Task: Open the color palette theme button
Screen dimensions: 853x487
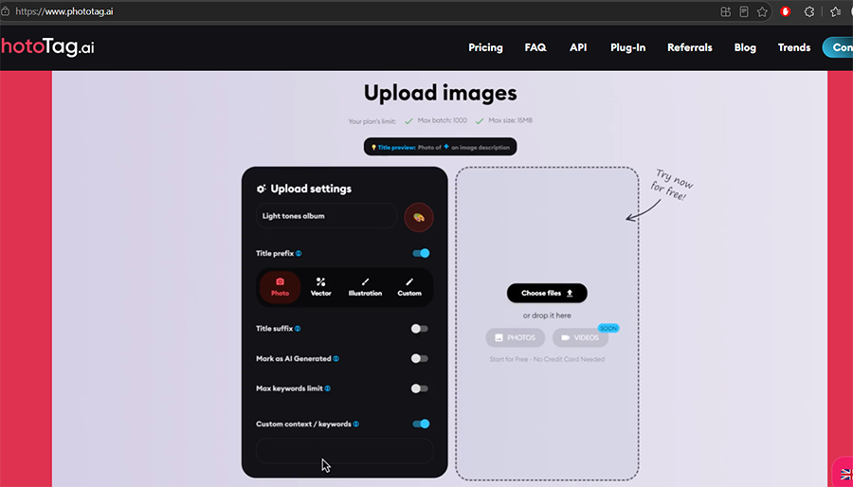Action: pos(418,217)
